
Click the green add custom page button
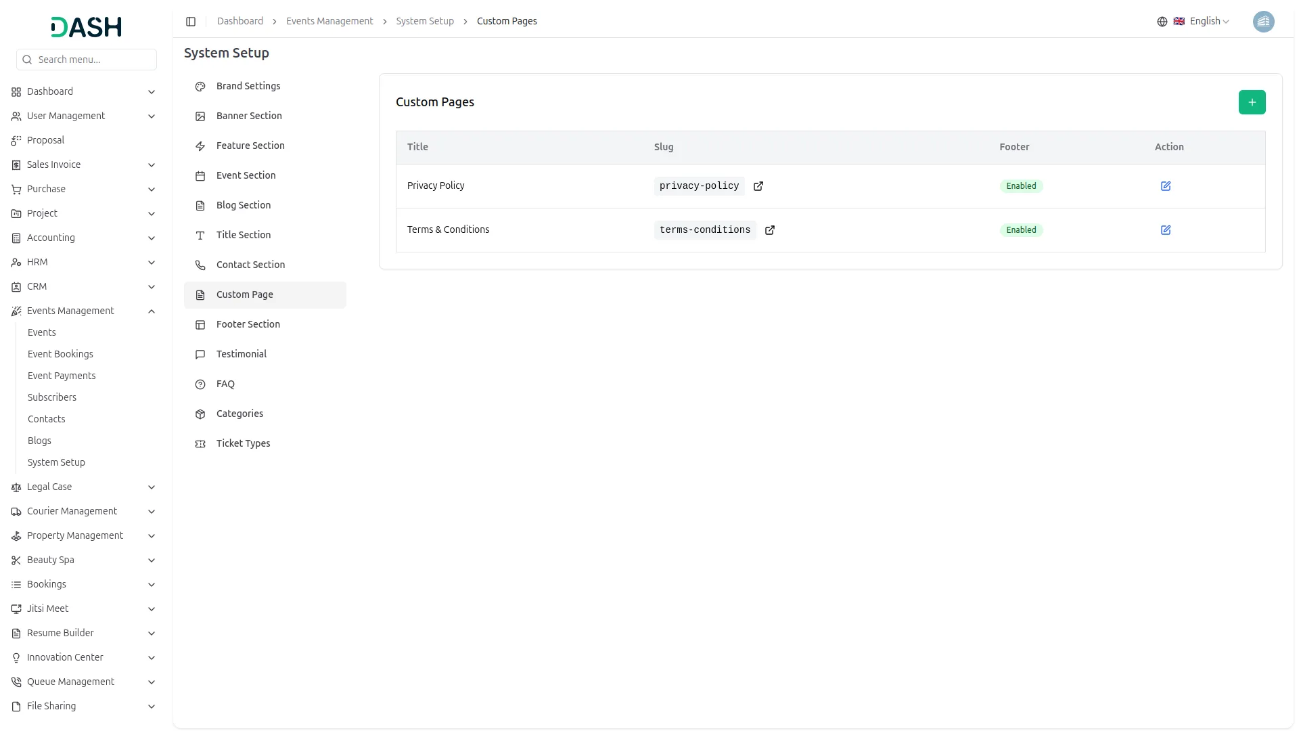tap(1252, 102)
